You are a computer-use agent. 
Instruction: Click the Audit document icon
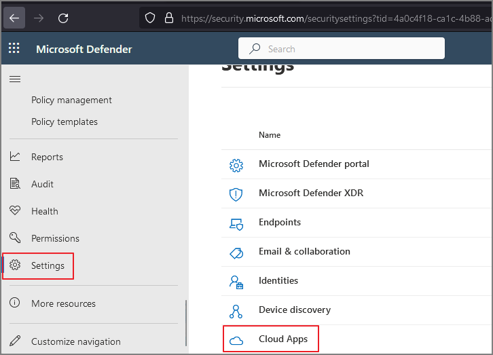[15, 183]
